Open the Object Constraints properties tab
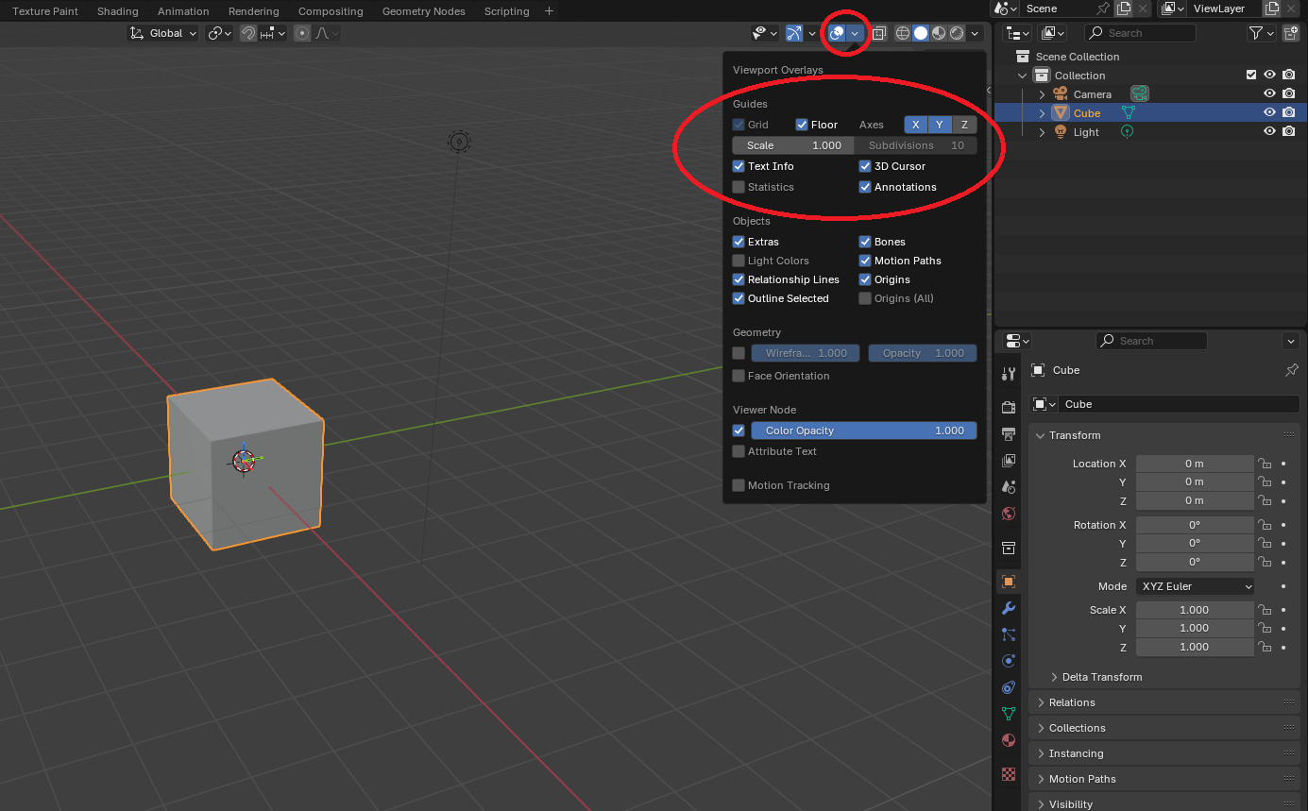The height and width of the screenshot is (811, 1308). tap(1009, 687)
